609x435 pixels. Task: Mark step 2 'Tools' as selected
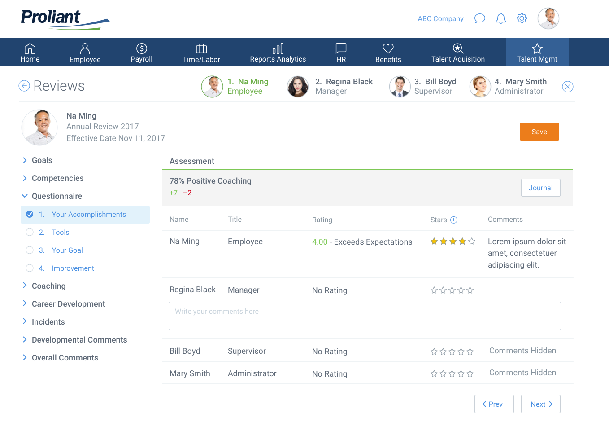coord(30,232)
